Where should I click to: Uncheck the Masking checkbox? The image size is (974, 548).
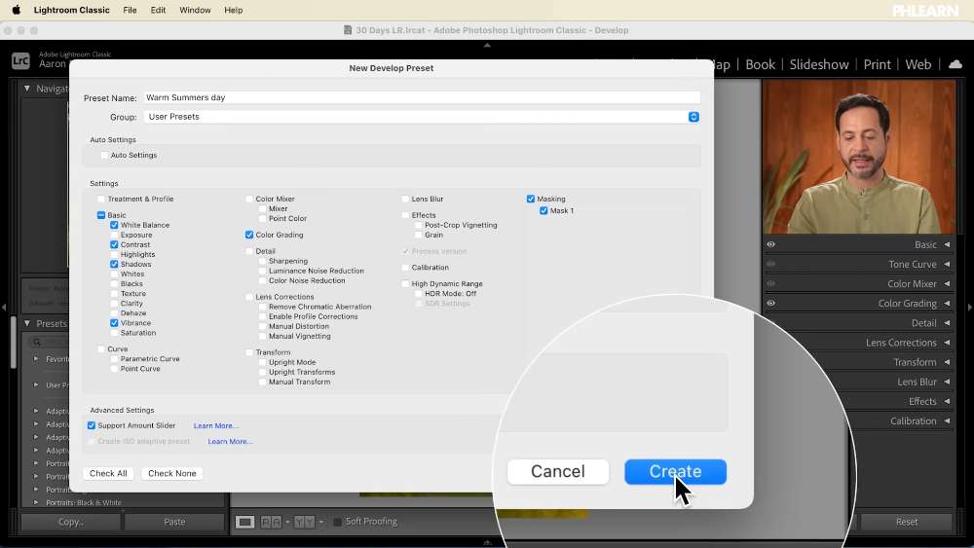coord(531,200)
